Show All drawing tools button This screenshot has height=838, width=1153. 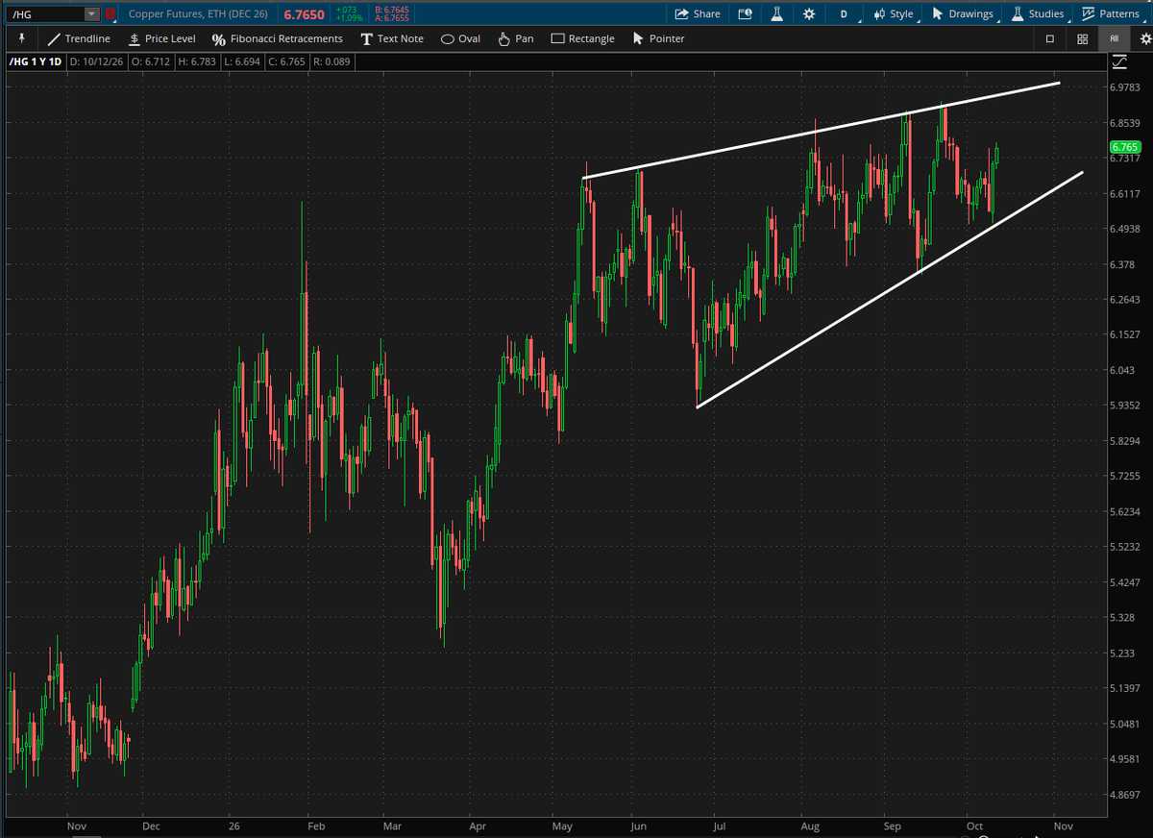1114,38
